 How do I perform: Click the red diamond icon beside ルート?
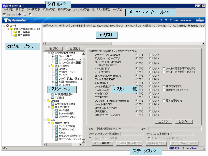(8, 26)
